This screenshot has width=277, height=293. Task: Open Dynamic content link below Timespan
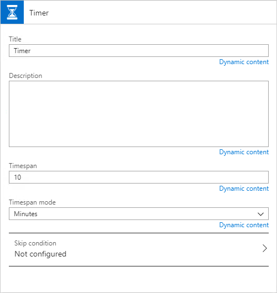pyautogui.click(x=244, y=189)
